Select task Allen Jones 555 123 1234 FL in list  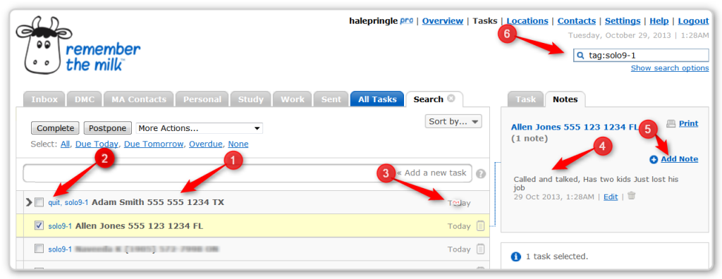pos(139,226)
